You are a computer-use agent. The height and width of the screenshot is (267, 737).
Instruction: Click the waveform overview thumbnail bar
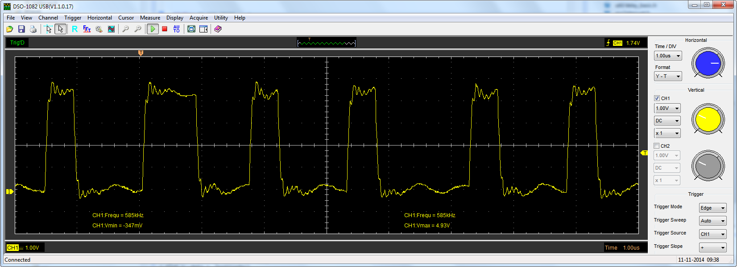[327, 43]
